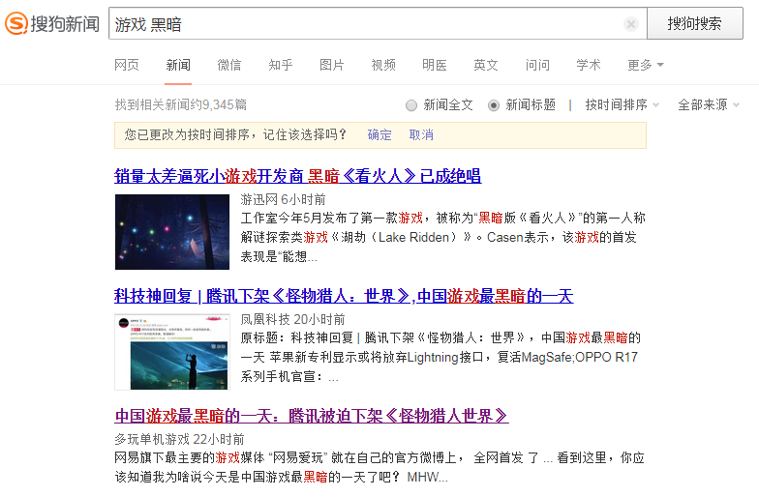Viewport: 759px width, 497px height.
Task: Click the OPPO post screenshot thumbnail
Action: pos(172,352)
